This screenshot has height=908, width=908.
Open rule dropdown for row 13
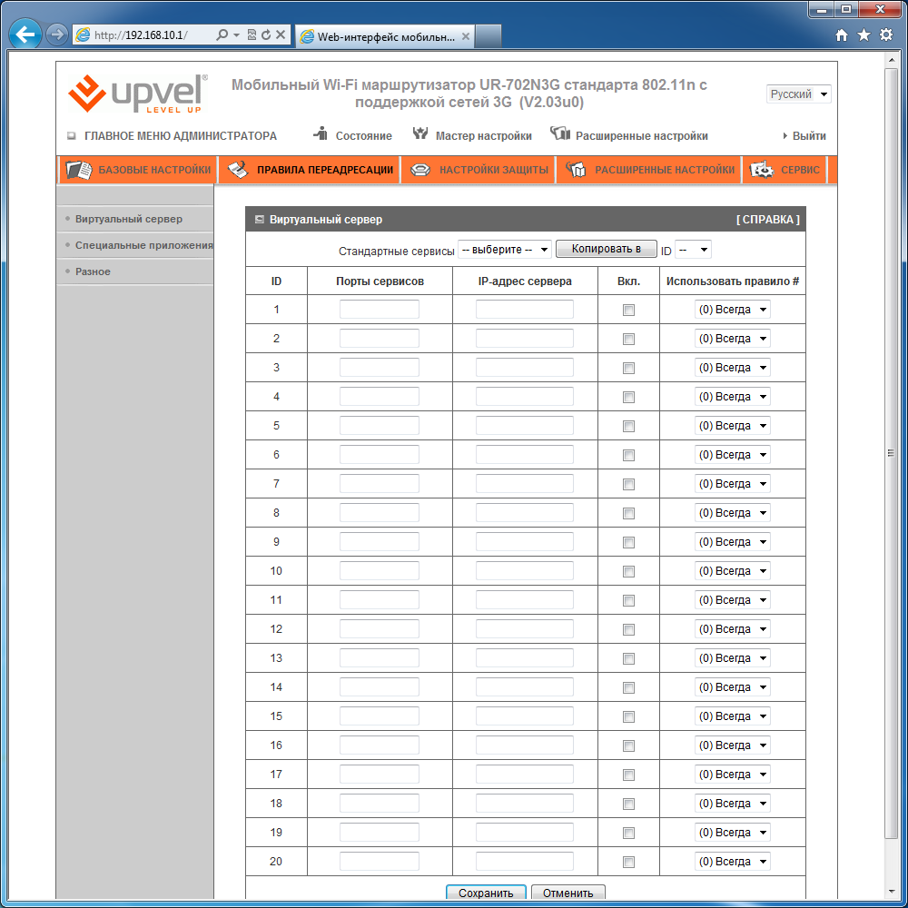pyautogui.click(x=733, y=658)
